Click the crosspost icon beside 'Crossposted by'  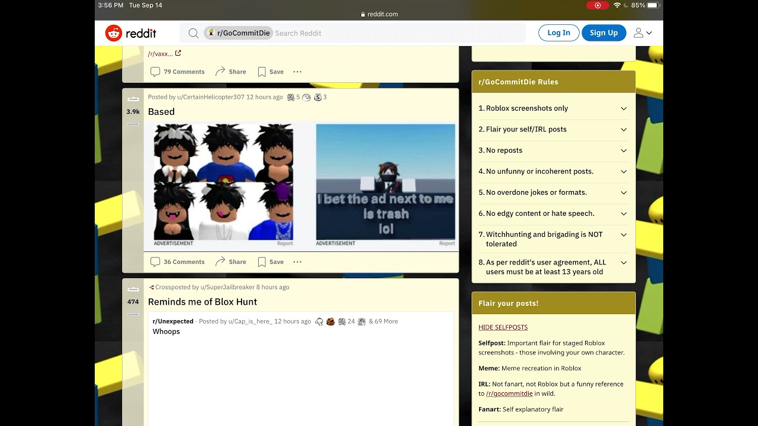tap(152, 287)
